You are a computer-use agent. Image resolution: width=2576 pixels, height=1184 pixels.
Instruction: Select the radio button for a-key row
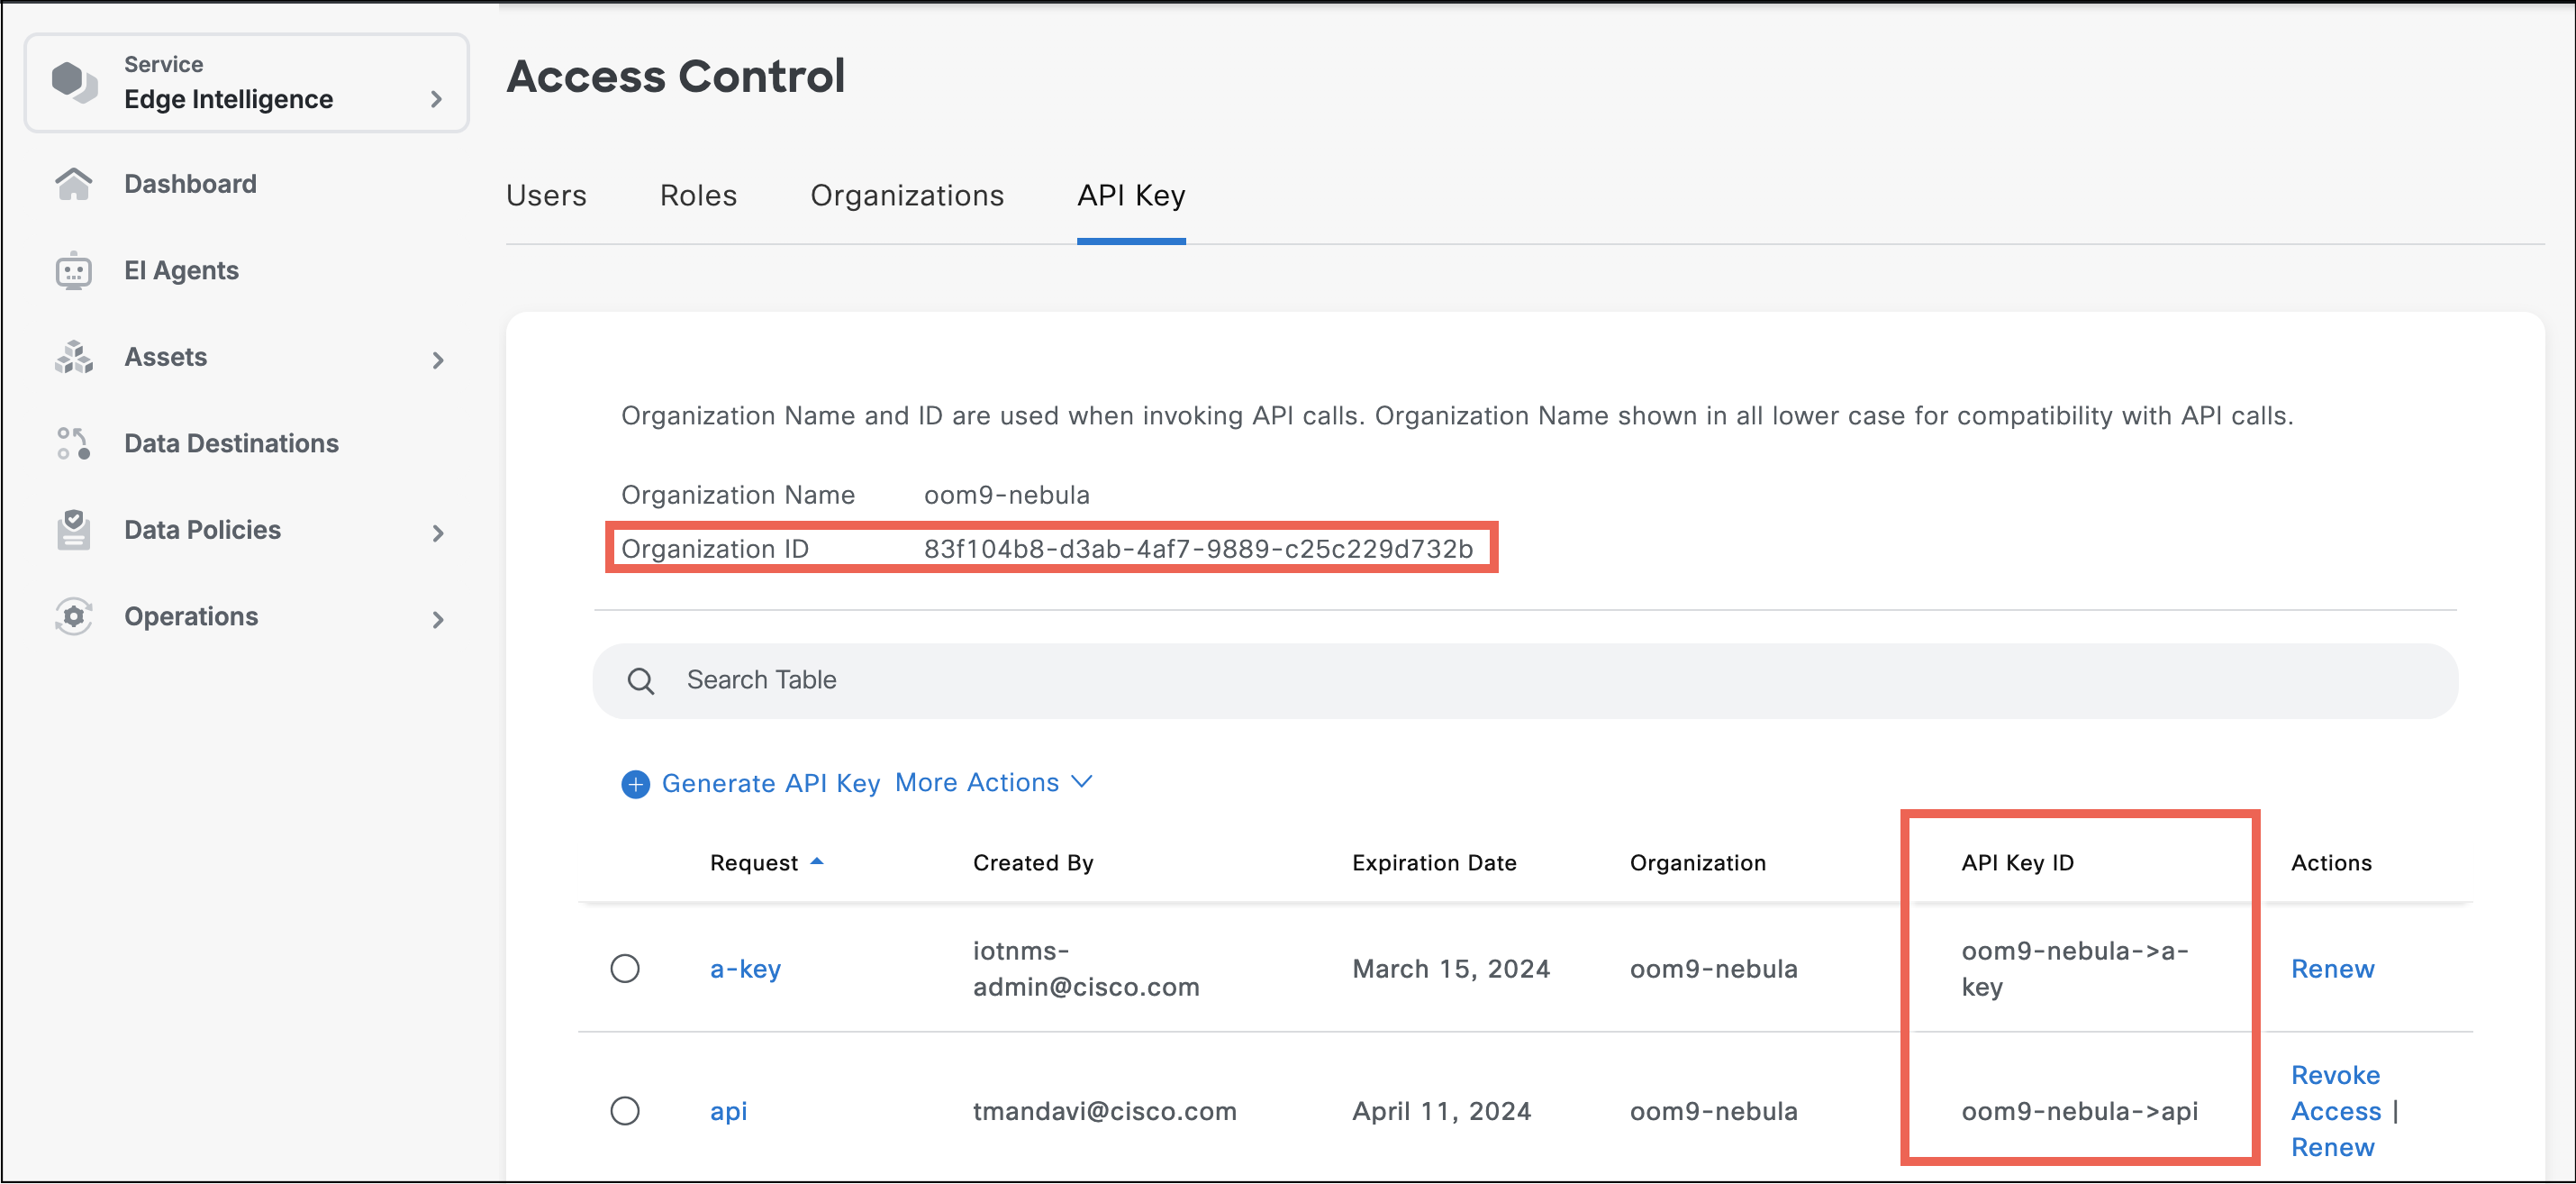(x=625, y=968)
